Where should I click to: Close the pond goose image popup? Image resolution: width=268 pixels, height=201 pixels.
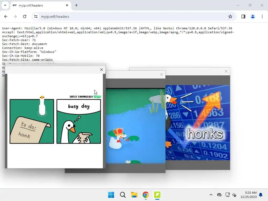(161, 74)
